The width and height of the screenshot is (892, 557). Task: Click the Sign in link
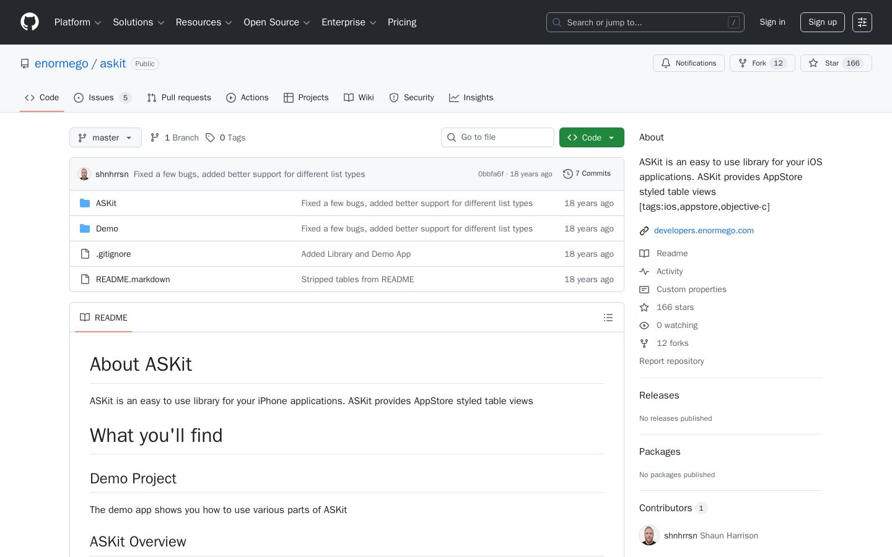tap(772, 22)
